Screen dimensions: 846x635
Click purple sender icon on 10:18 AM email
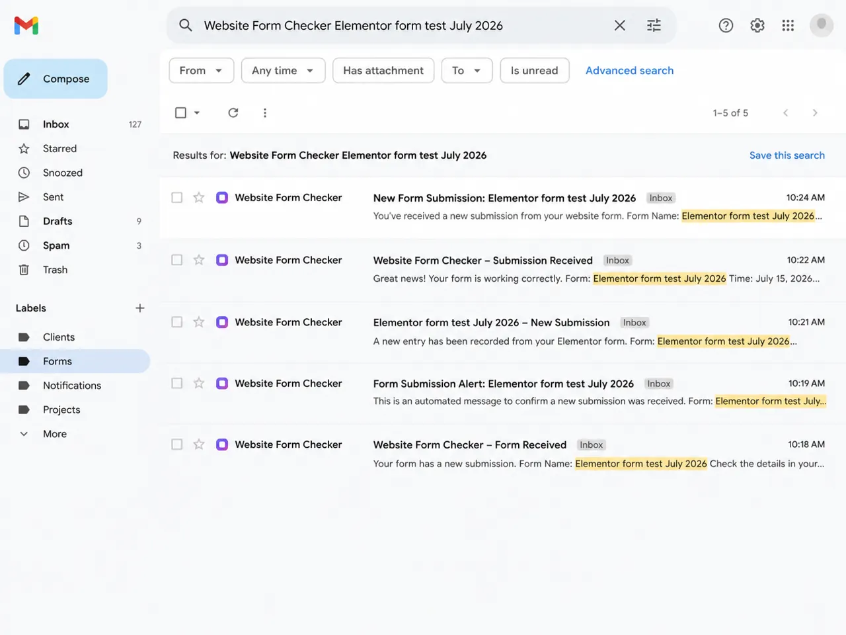(222, 444)
